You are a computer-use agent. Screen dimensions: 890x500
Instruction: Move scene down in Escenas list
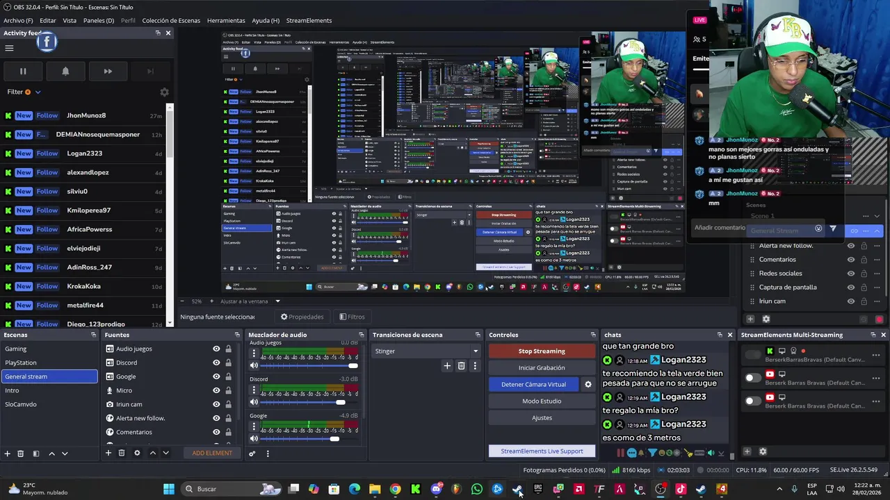pos(65,453)
